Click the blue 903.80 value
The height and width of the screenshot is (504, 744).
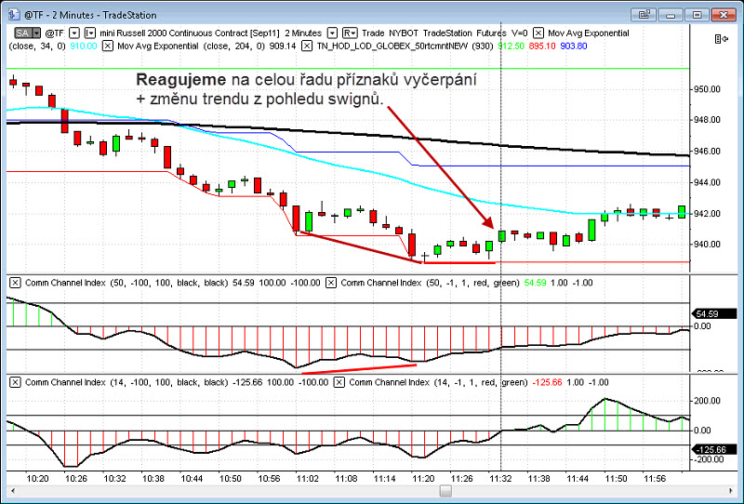point(574,46)
